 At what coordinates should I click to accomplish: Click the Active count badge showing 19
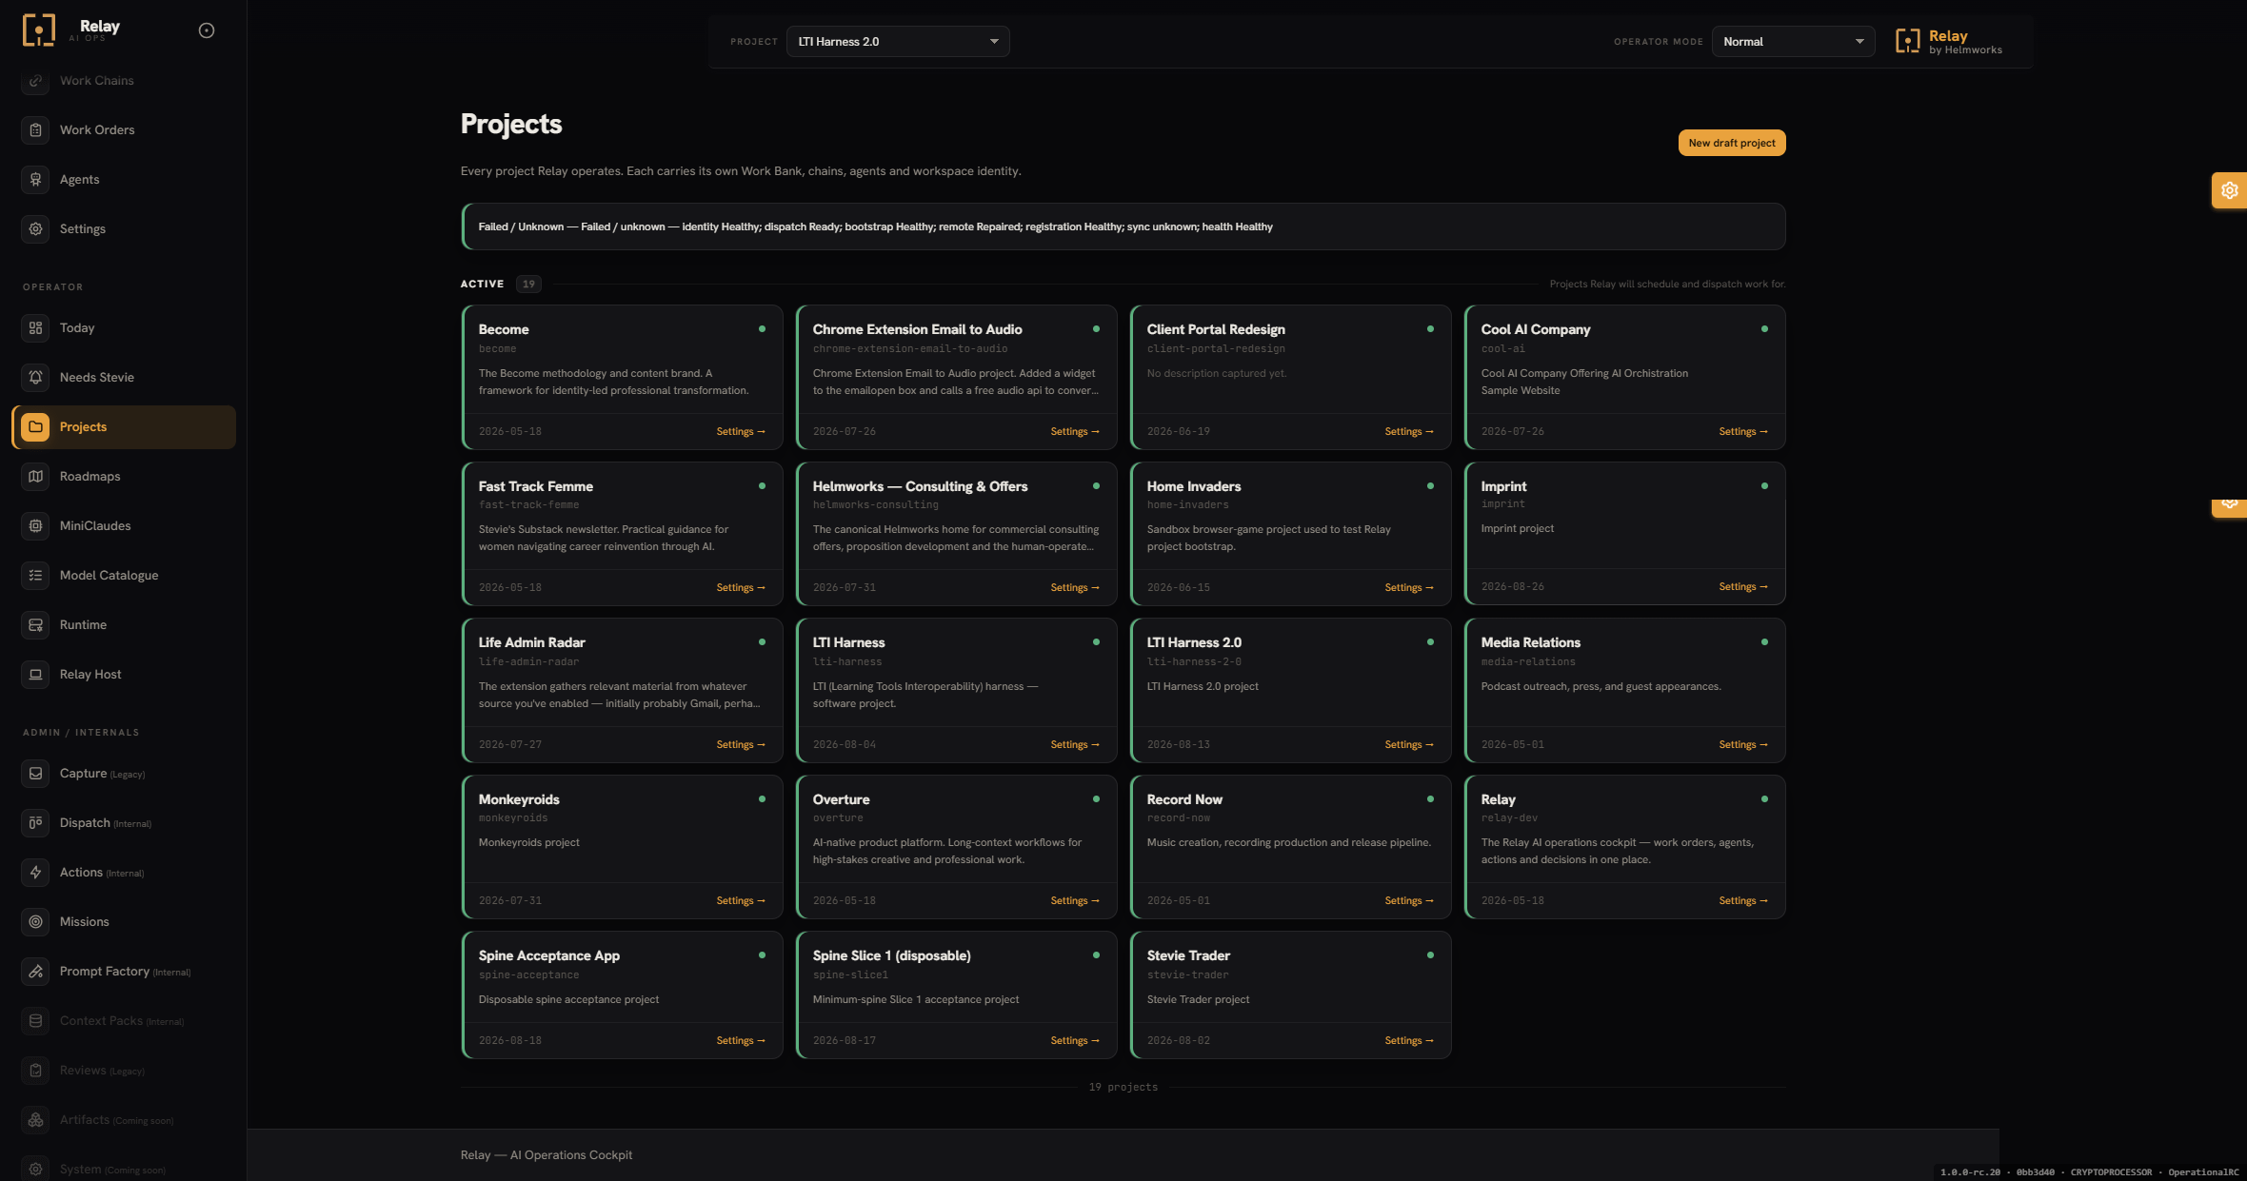tap(528, 284)
